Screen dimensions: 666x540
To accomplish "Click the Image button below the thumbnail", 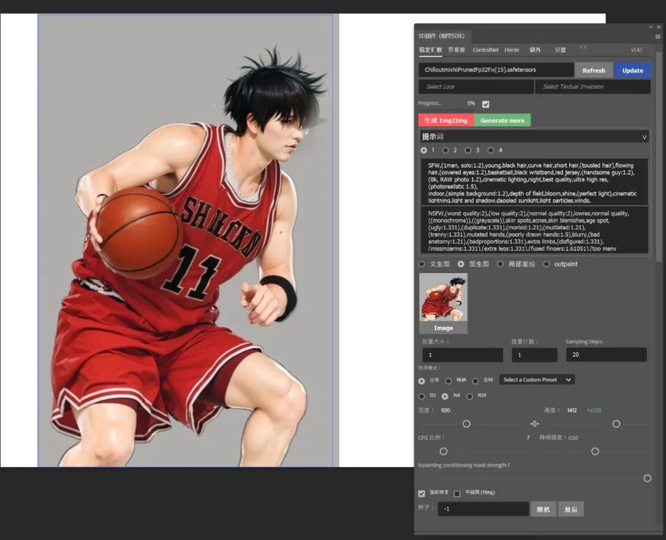I will click(443, 328).
